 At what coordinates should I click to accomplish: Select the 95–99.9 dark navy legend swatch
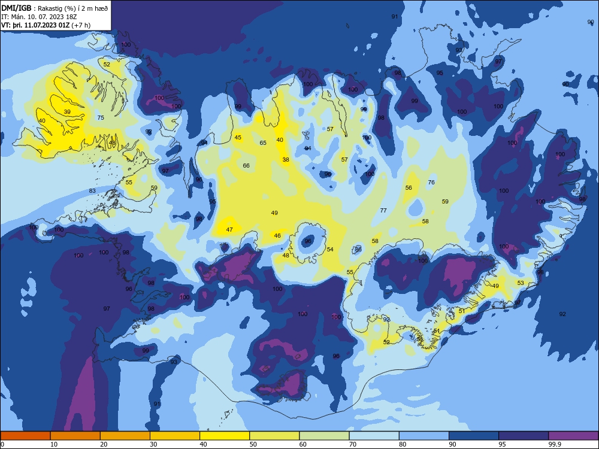[x=524, y=436]
